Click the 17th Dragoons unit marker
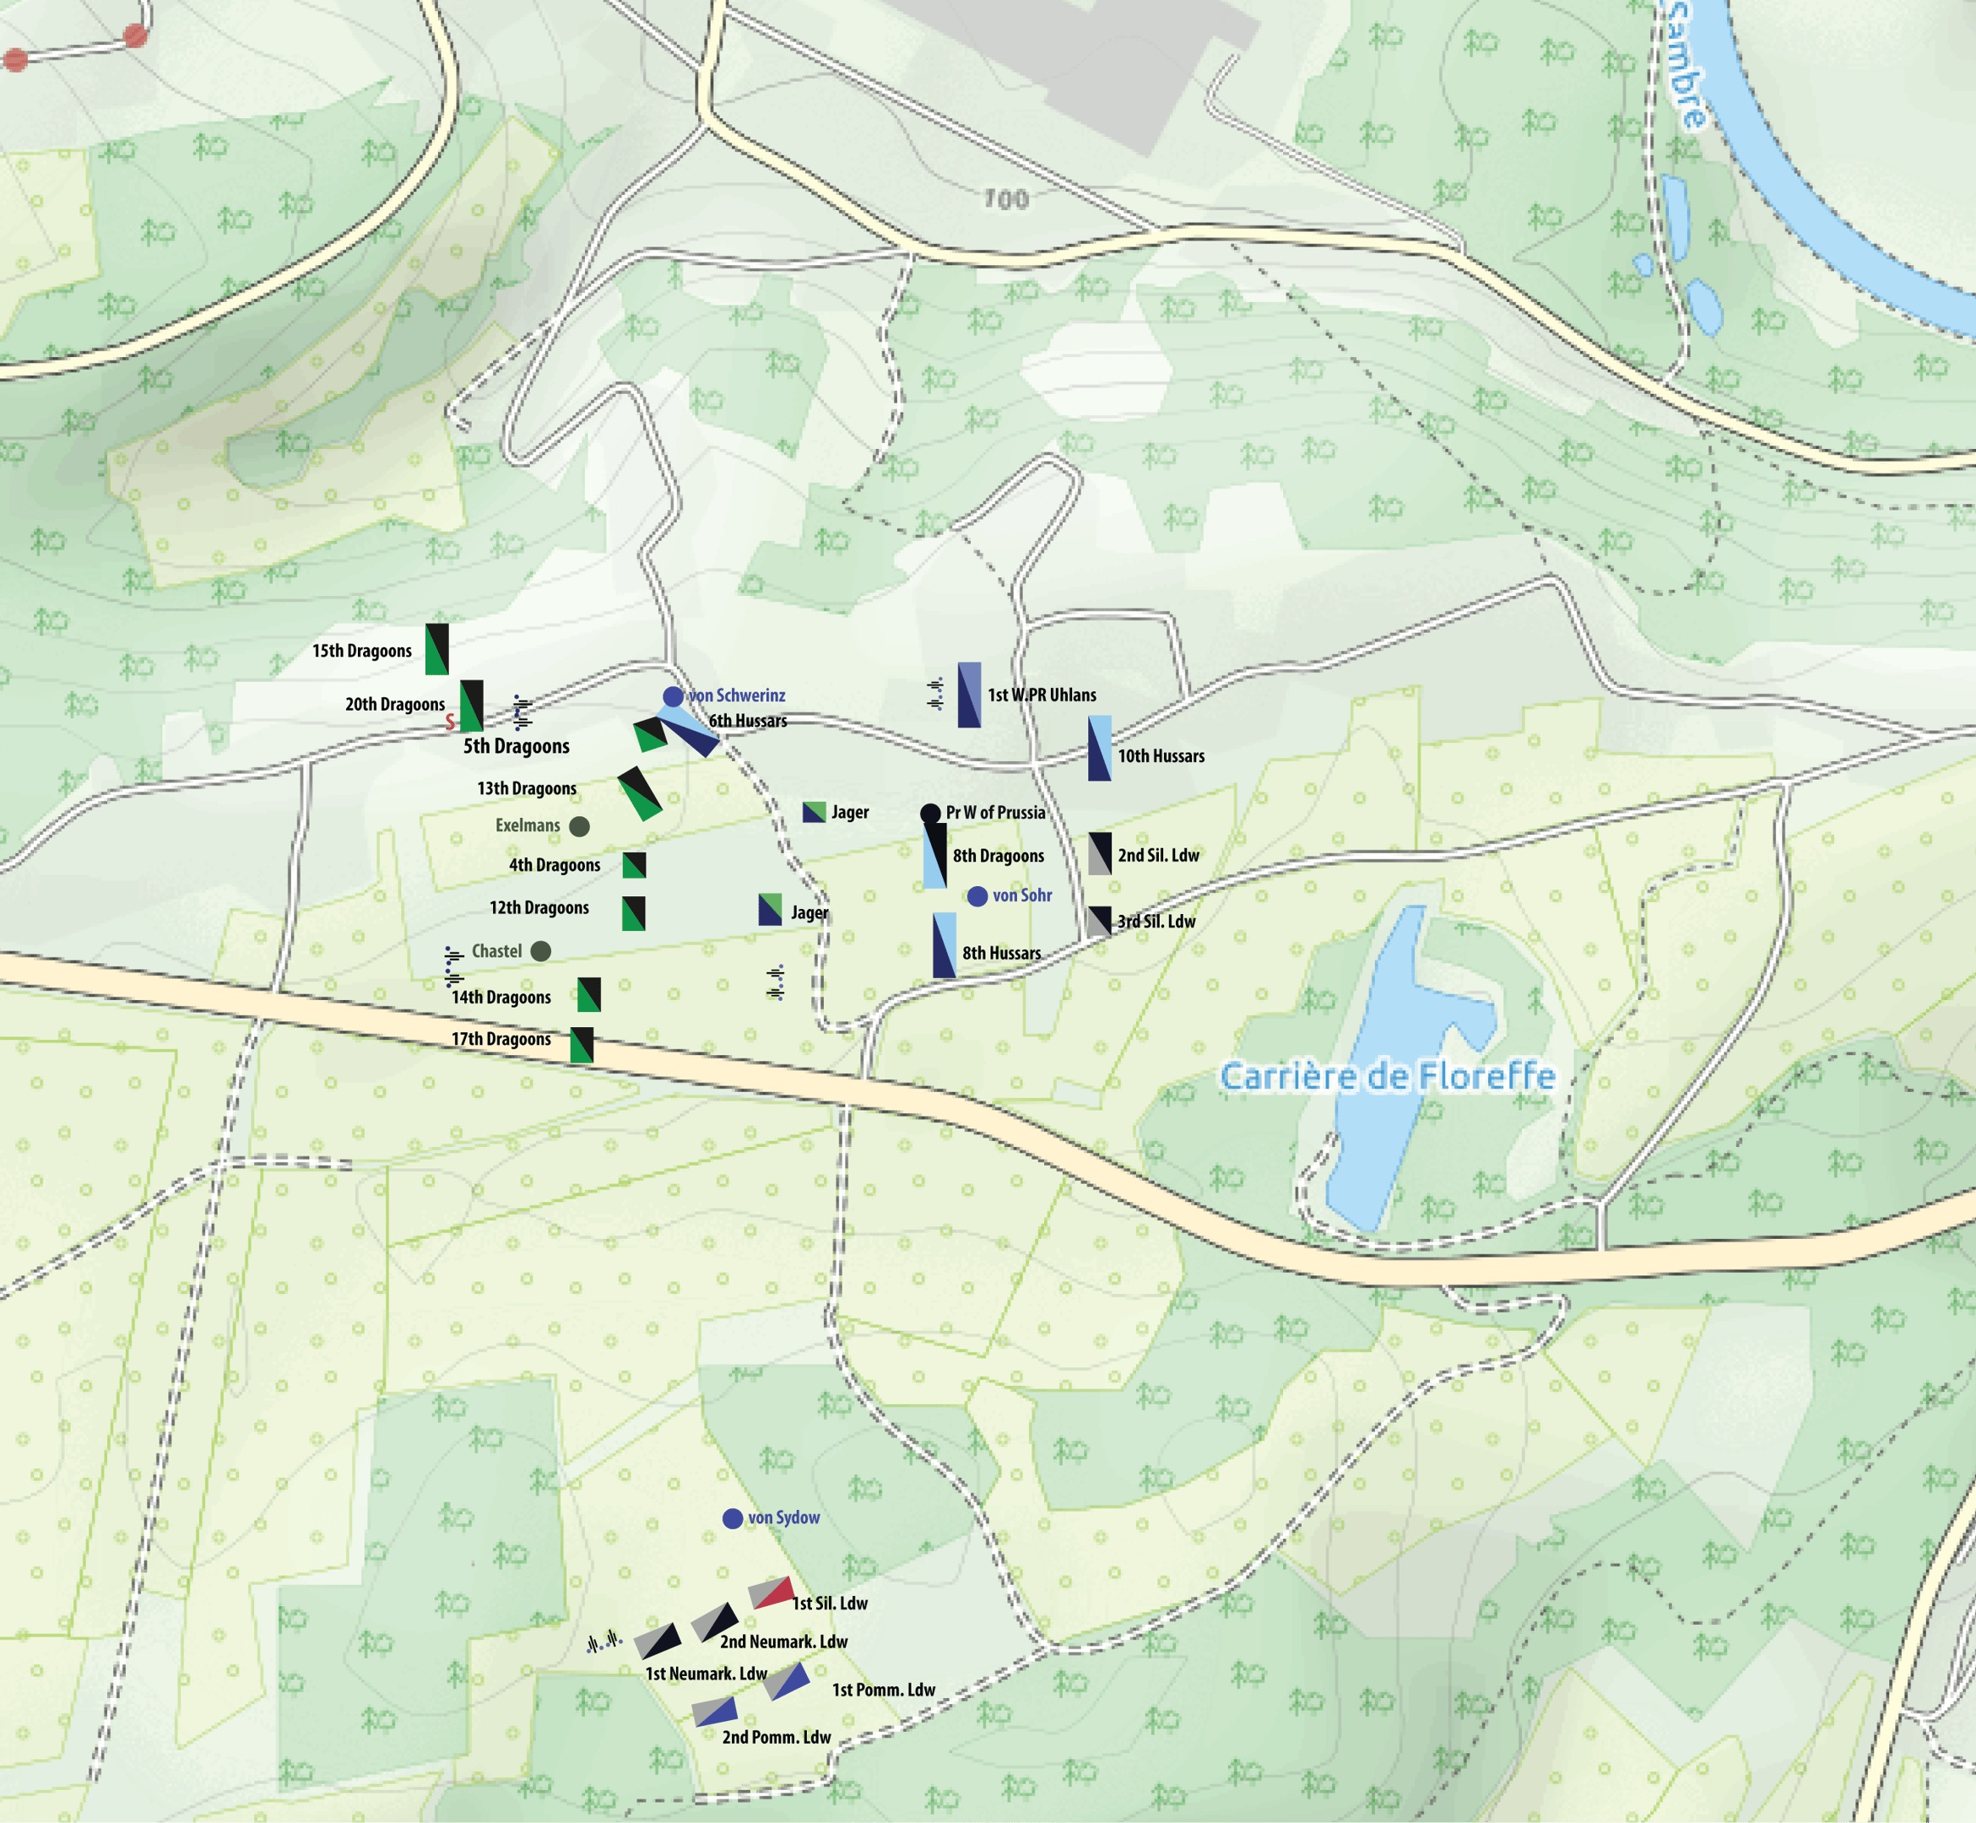 pyautogui.click(x=582, y=1045)
